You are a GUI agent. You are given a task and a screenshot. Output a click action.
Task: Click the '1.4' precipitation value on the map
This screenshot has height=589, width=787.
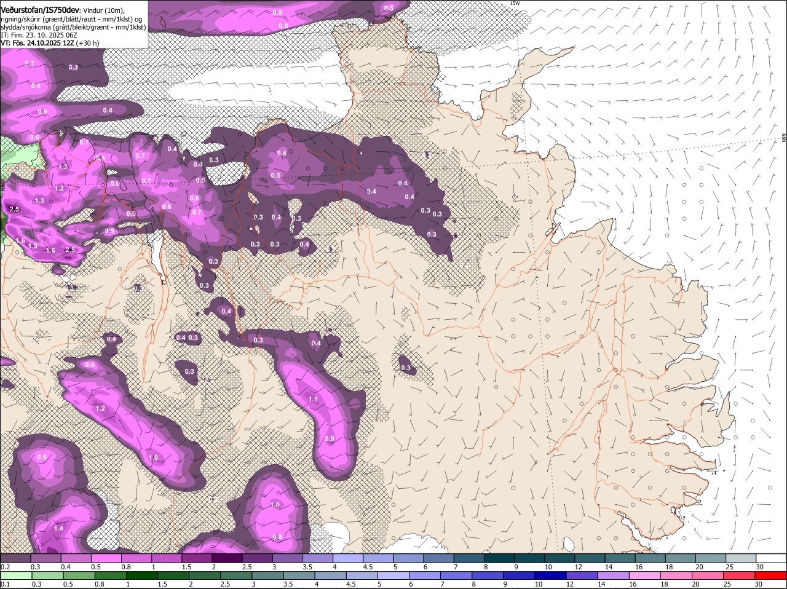(58, 528)
